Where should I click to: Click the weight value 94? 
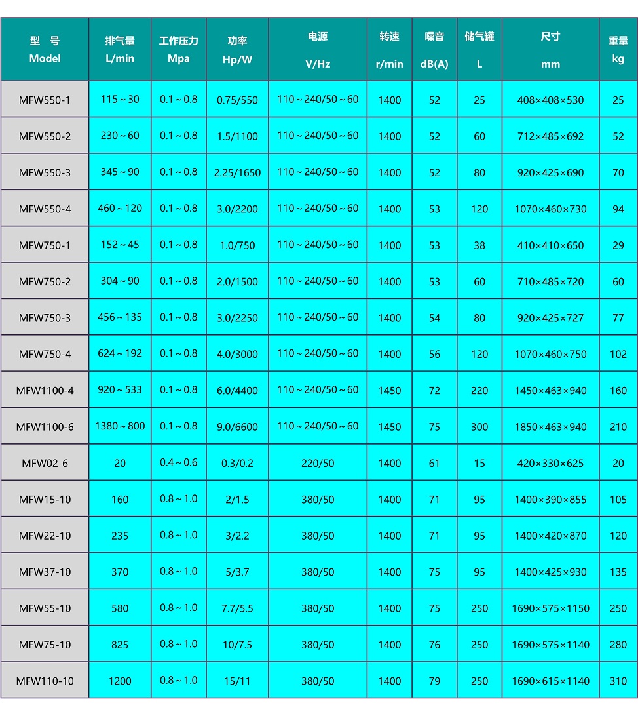pyautogui.click(x=618, y=209)
